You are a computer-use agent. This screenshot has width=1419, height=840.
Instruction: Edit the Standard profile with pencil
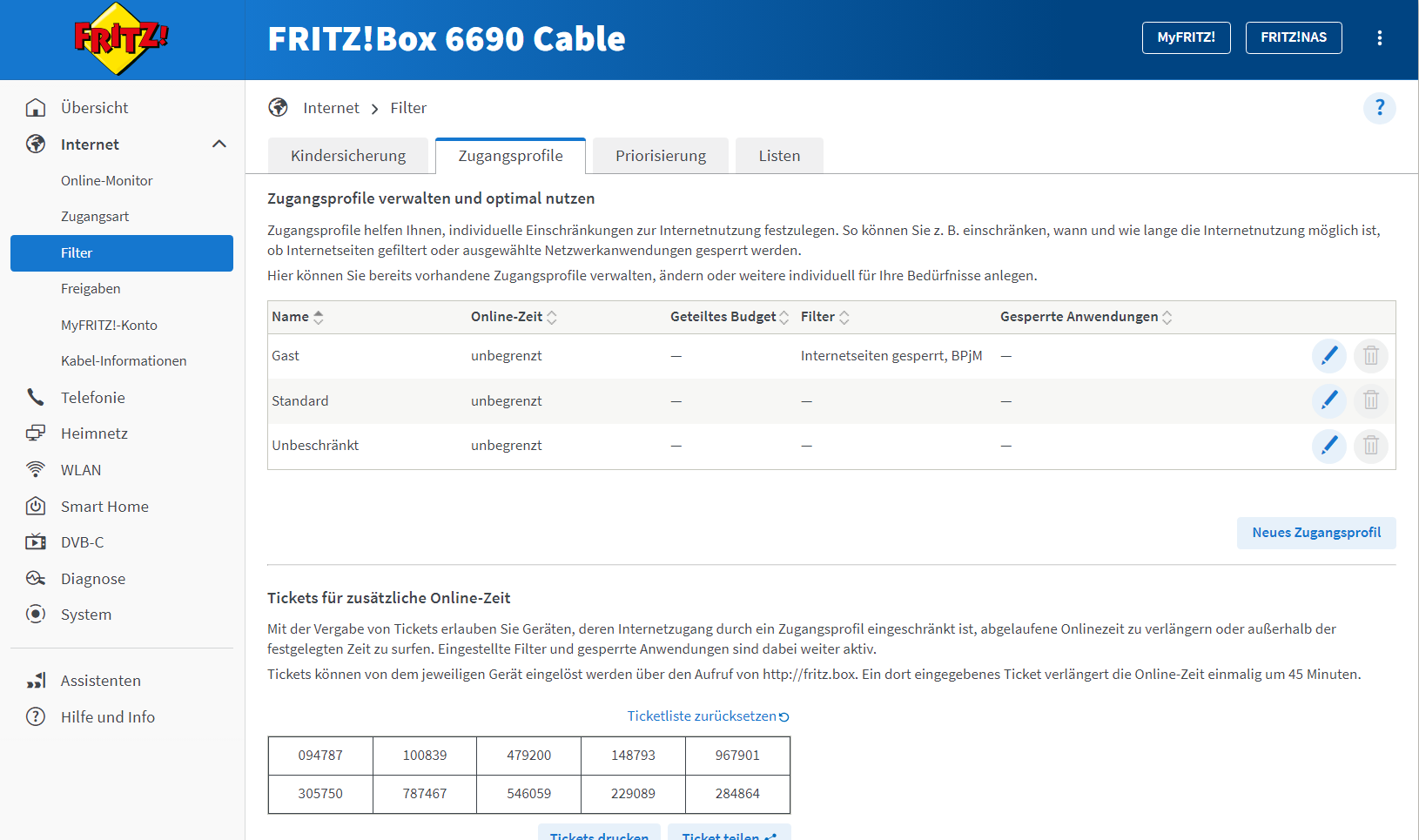1329,400
